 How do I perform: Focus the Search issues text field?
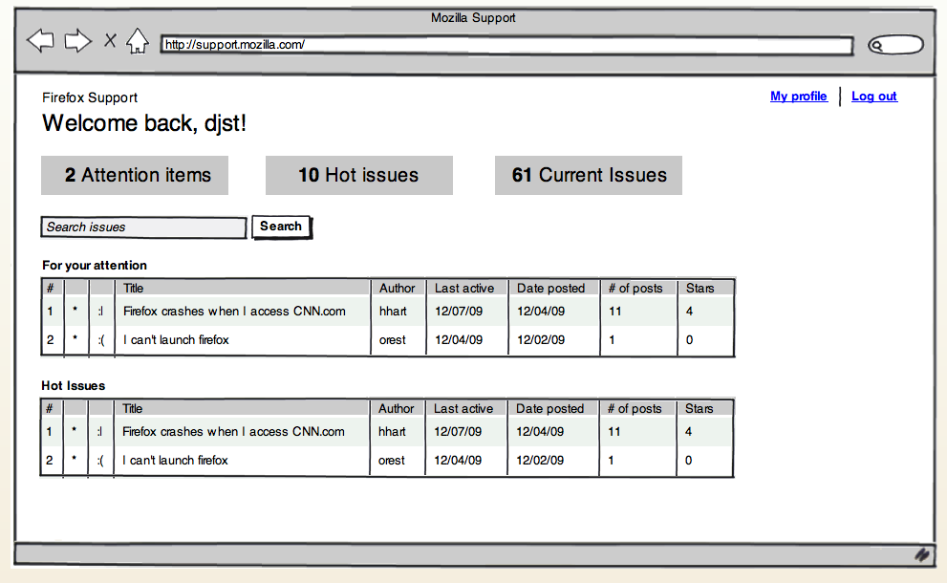pos(143,227)
